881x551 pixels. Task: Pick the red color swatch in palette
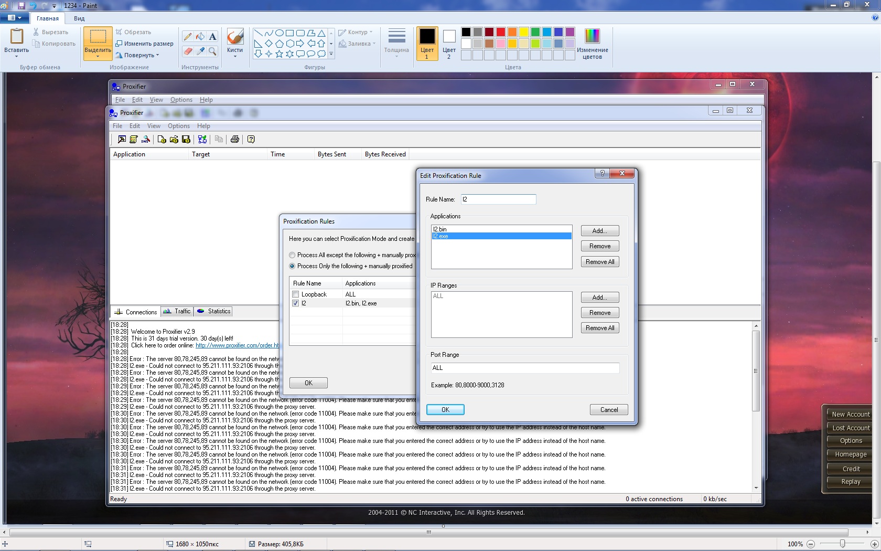tap(500, 32)
